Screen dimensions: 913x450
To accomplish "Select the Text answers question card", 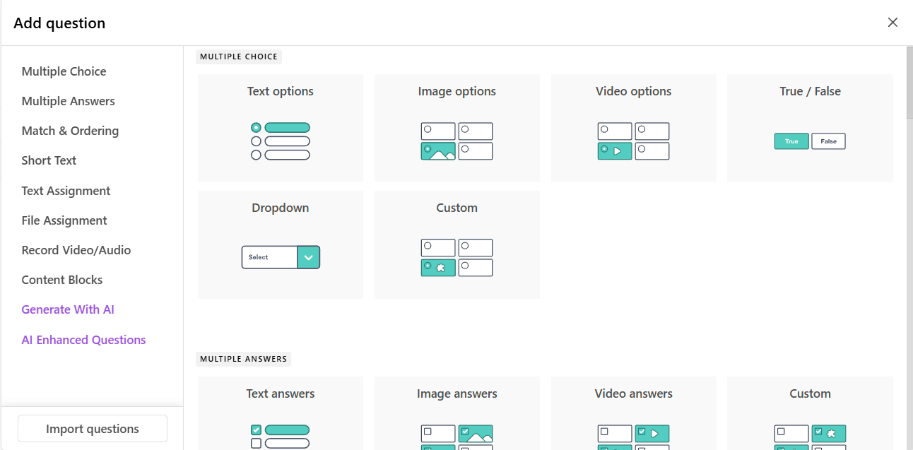I will pos(281,413).
